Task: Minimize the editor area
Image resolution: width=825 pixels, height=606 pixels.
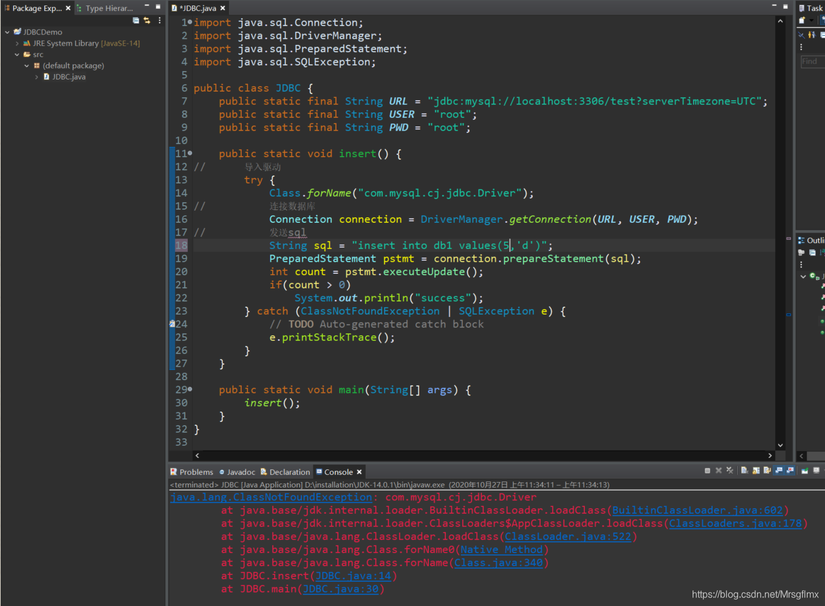Action: 774,6
